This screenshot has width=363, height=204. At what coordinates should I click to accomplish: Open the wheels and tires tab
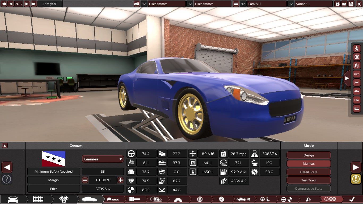coord(200,199)
